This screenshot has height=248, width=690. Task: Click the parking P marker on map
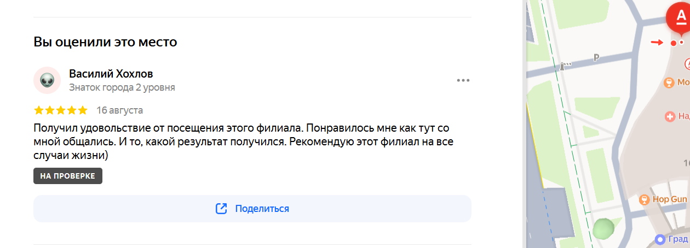pyautogui.click(x=597, y=57)
